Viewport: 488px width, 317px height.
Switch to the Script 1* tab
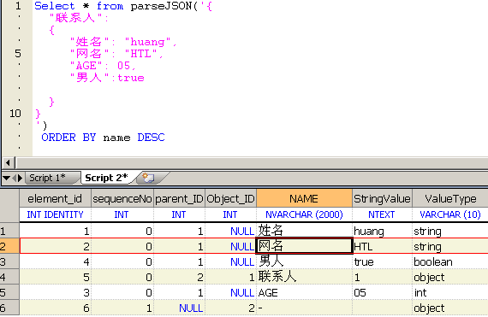tap(47, 178)
